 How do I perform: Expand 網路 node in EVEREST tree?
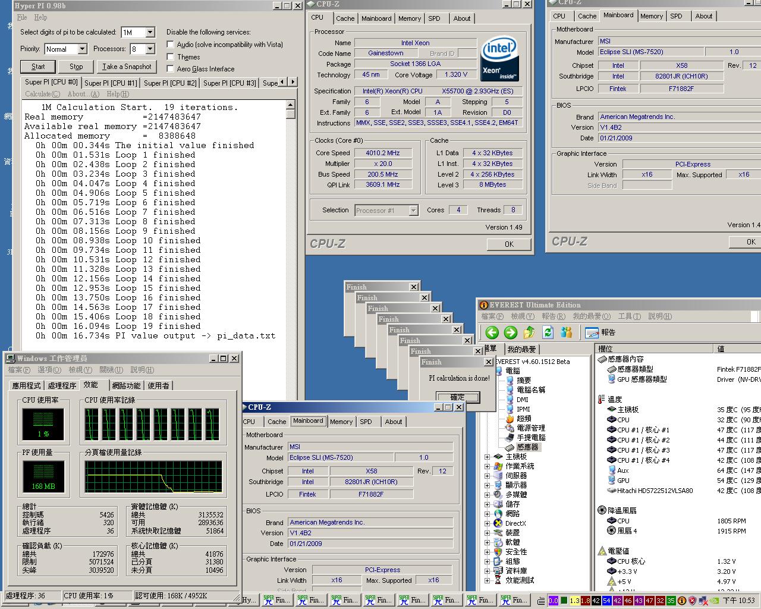click(488, 514)
